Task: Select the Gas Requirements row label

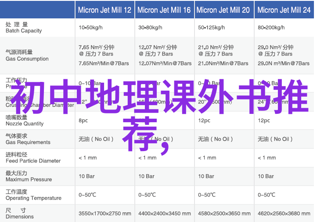Action: click(28, 139)
